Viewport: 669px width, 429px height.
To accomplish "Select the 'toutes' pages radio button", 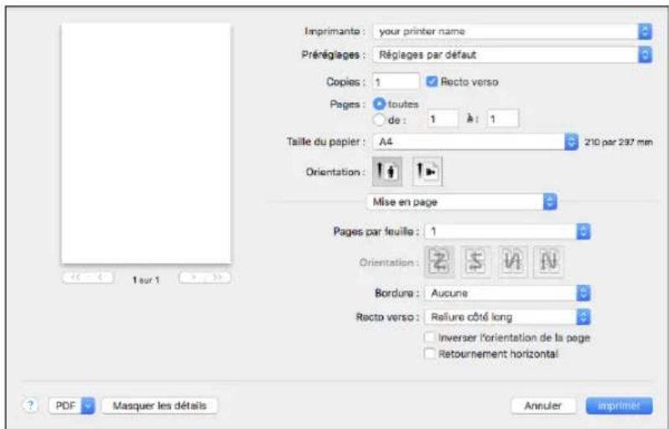I will point(379,104).
